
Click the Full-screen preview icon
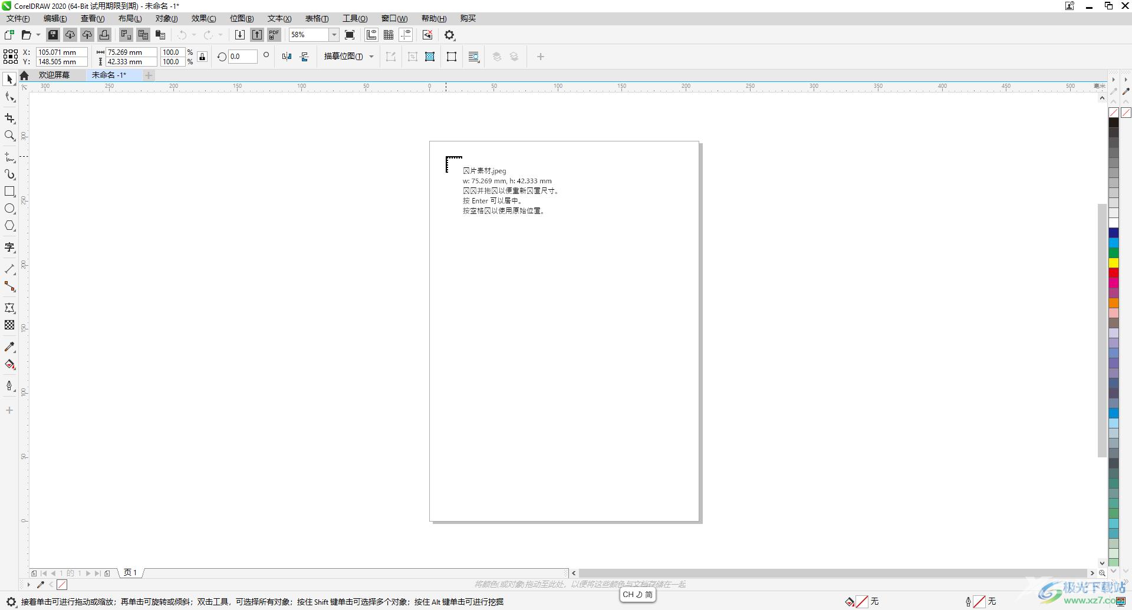click(x=350, y=35)
